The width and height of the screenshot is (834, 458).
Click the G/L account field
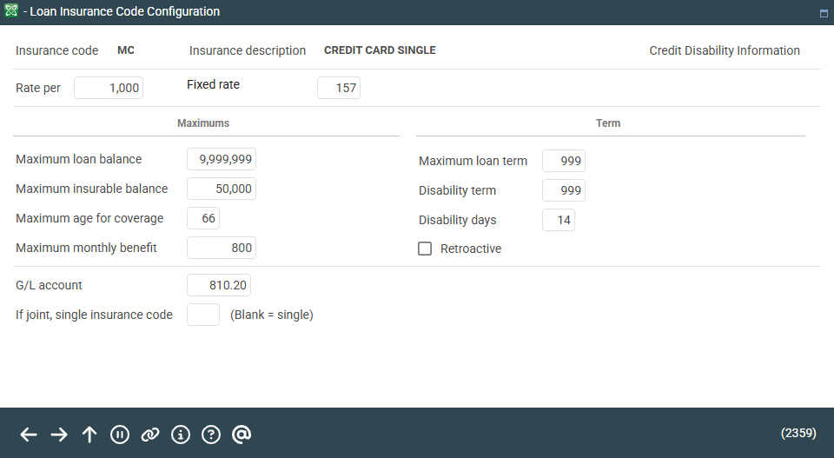pyautogui.click(x=219, y=285)
